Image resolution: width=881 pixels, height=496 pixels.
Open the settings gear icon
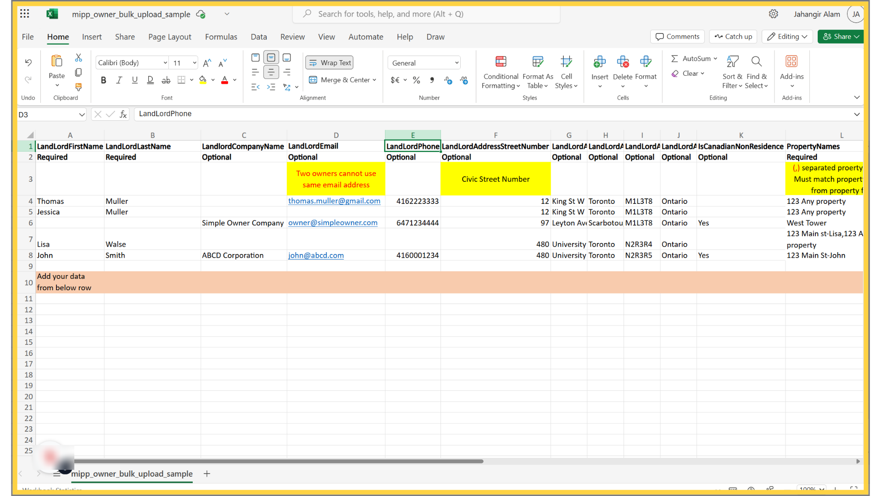(774, 14)
